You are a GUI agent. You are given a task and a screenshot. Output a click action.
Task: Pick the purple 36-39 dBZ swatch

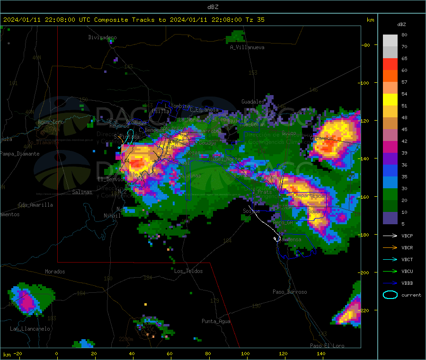(390, 158)
